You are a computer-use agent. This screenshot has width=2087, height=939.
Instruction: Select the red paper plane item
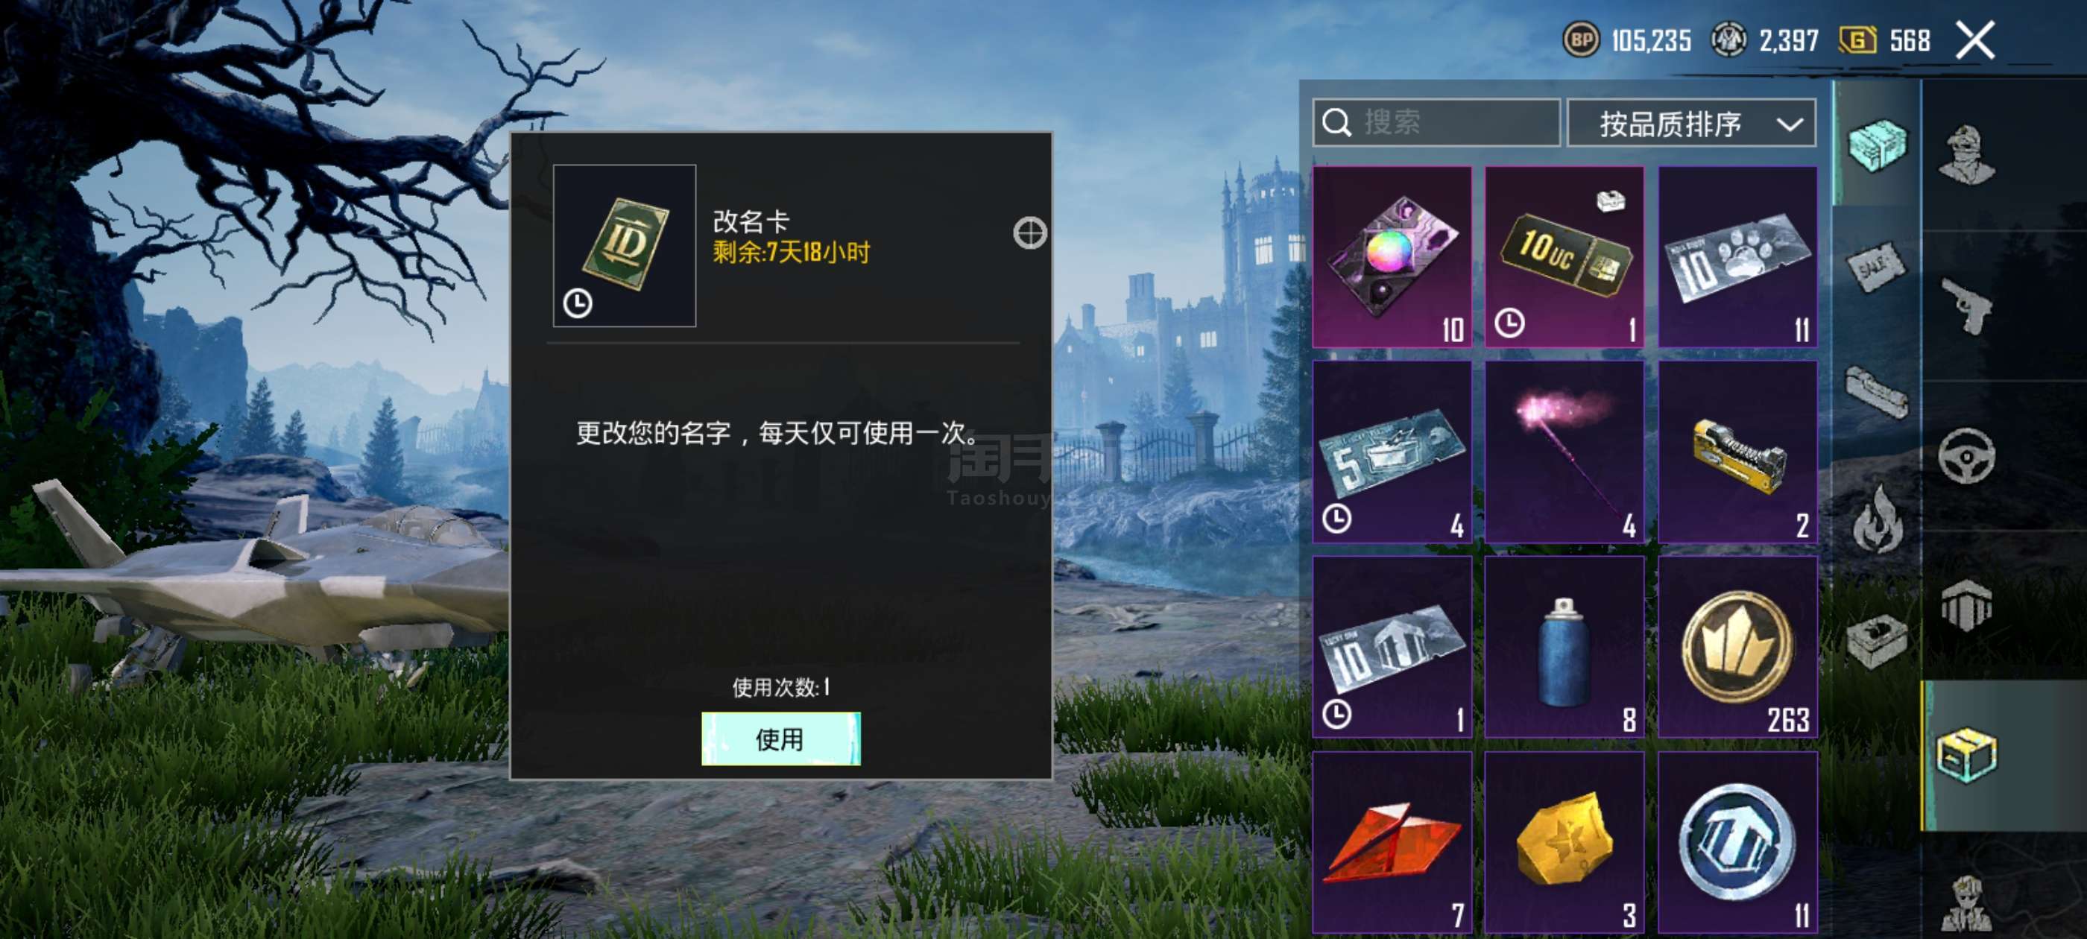coord(1392,843)
